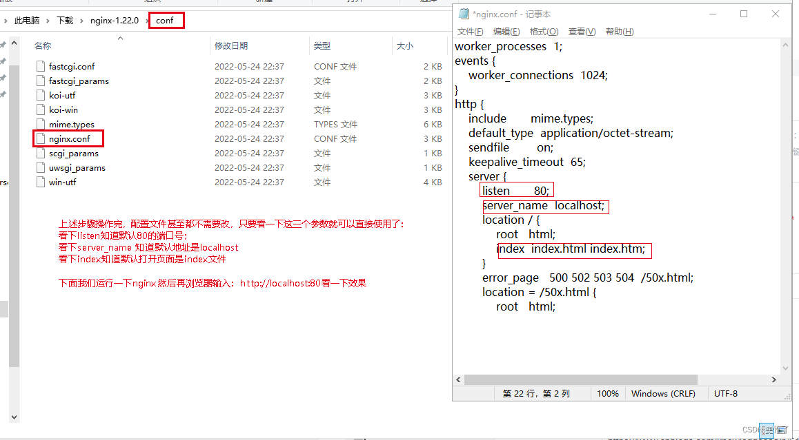The image size is (799, 440).
Task: Click 4 KB size cell of win-utf
Action: (433, 182)
